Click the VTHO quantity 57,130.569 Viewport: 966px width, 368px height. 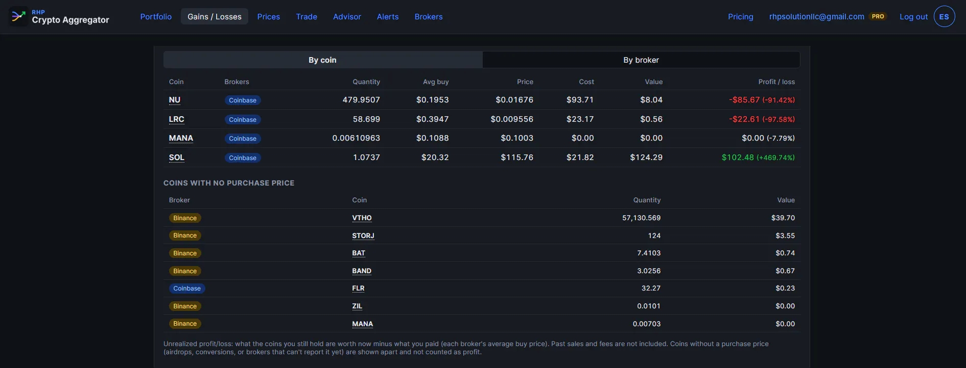641,218
